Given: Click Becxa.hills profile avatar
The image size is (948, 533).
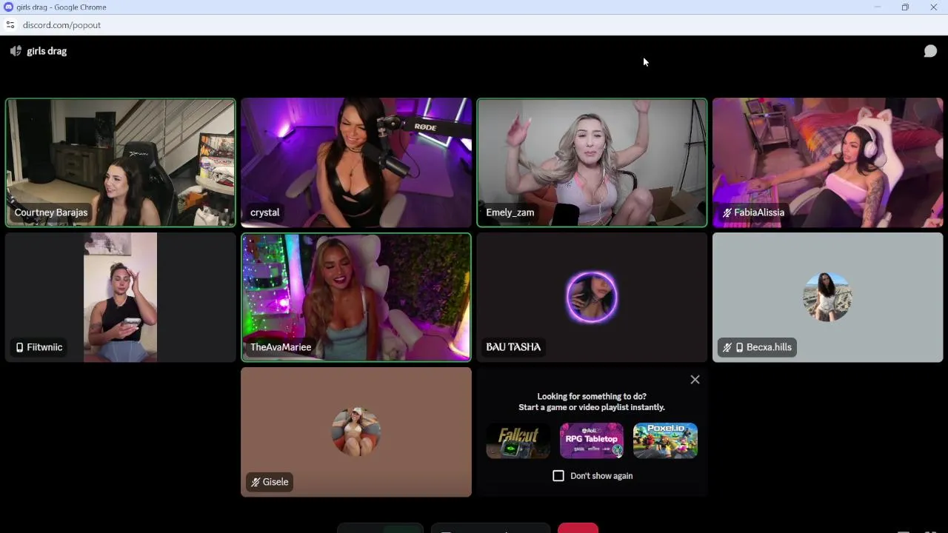Looking at the screenshot, I should (x=827, y=297).
